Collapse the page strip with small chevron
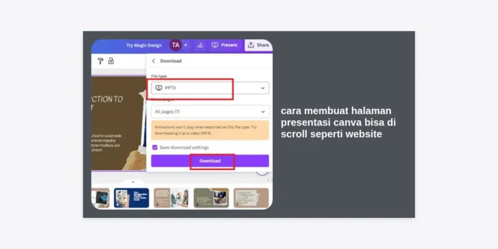This screenshot has width=498, height=249. tap(133, 182)
